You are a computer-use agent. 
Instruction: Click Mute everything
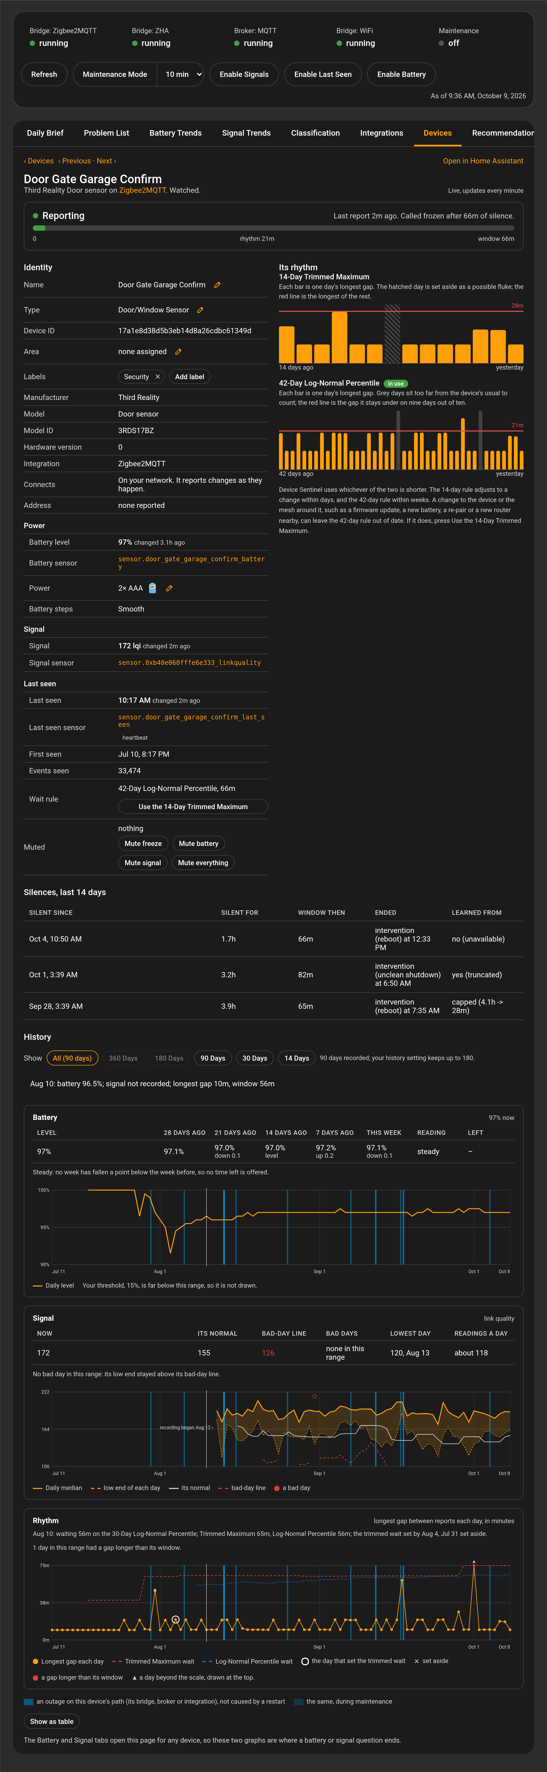tap(203, 863)
